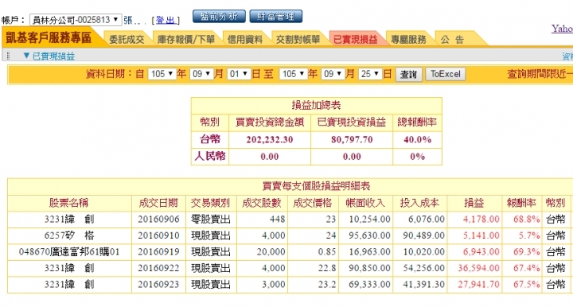
Task: Collapse the 已實現損益 section triangle
Action: pos(26,56)
